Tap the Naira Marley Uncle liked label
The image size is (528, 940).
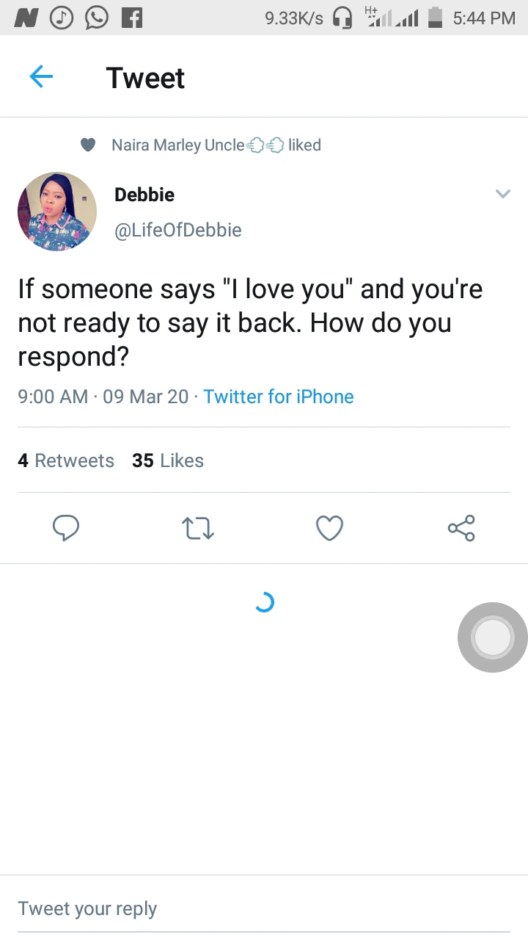[x=216, y=145]
